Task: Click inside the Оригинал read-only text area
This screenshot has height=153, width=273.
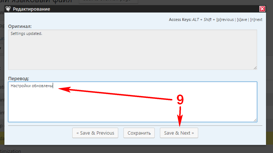Action: [x=133, y=50]
